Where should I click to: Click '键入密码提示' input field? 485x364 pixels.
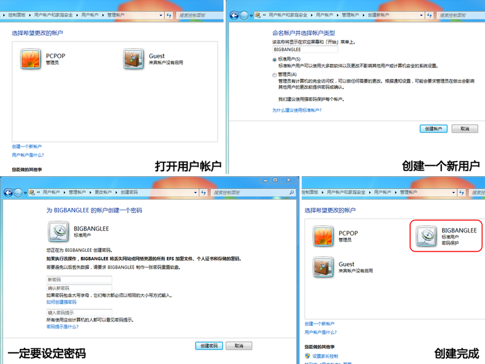tap(79, 313)
